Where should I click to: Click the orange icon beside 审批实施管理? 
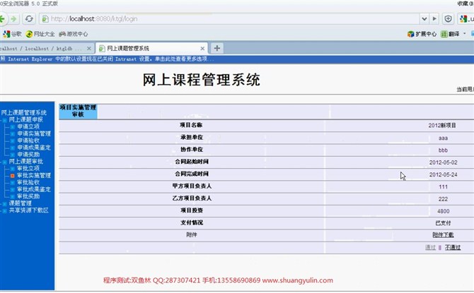(x=13, y=176)
